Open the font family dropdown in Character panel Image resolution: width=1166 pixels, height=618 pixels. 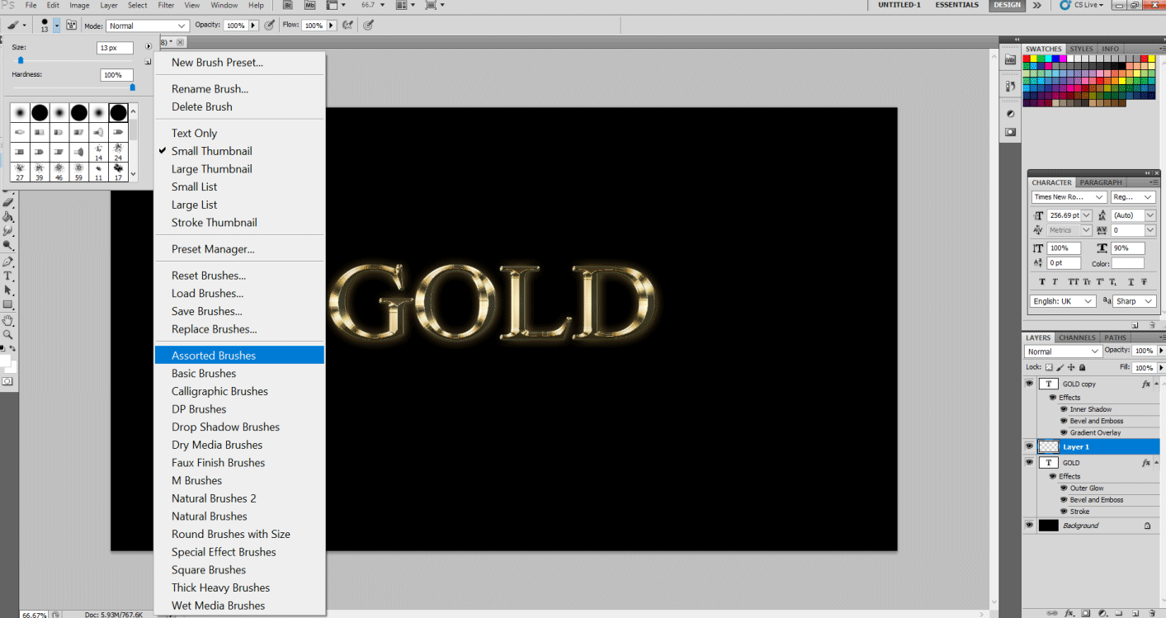pos(1069,196)
